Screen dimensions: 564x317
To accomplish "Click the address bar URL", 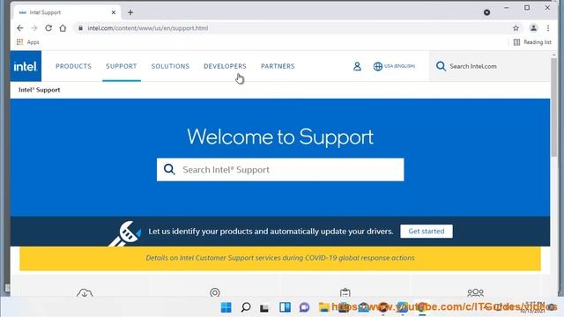I will tap(147, 28).
